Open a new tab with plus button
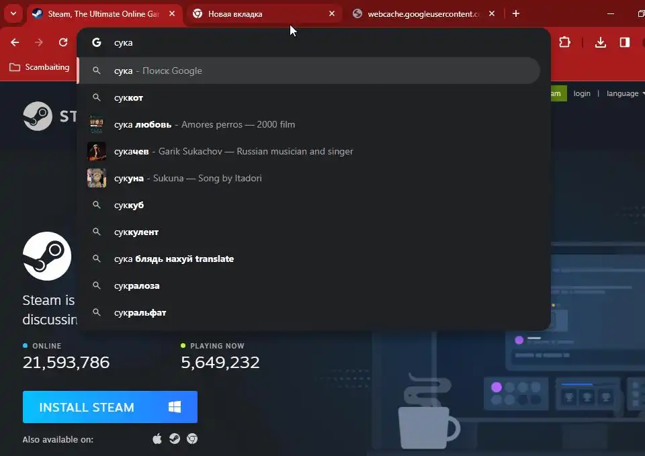This screenshot has width=645, height=456. [516, 13]
